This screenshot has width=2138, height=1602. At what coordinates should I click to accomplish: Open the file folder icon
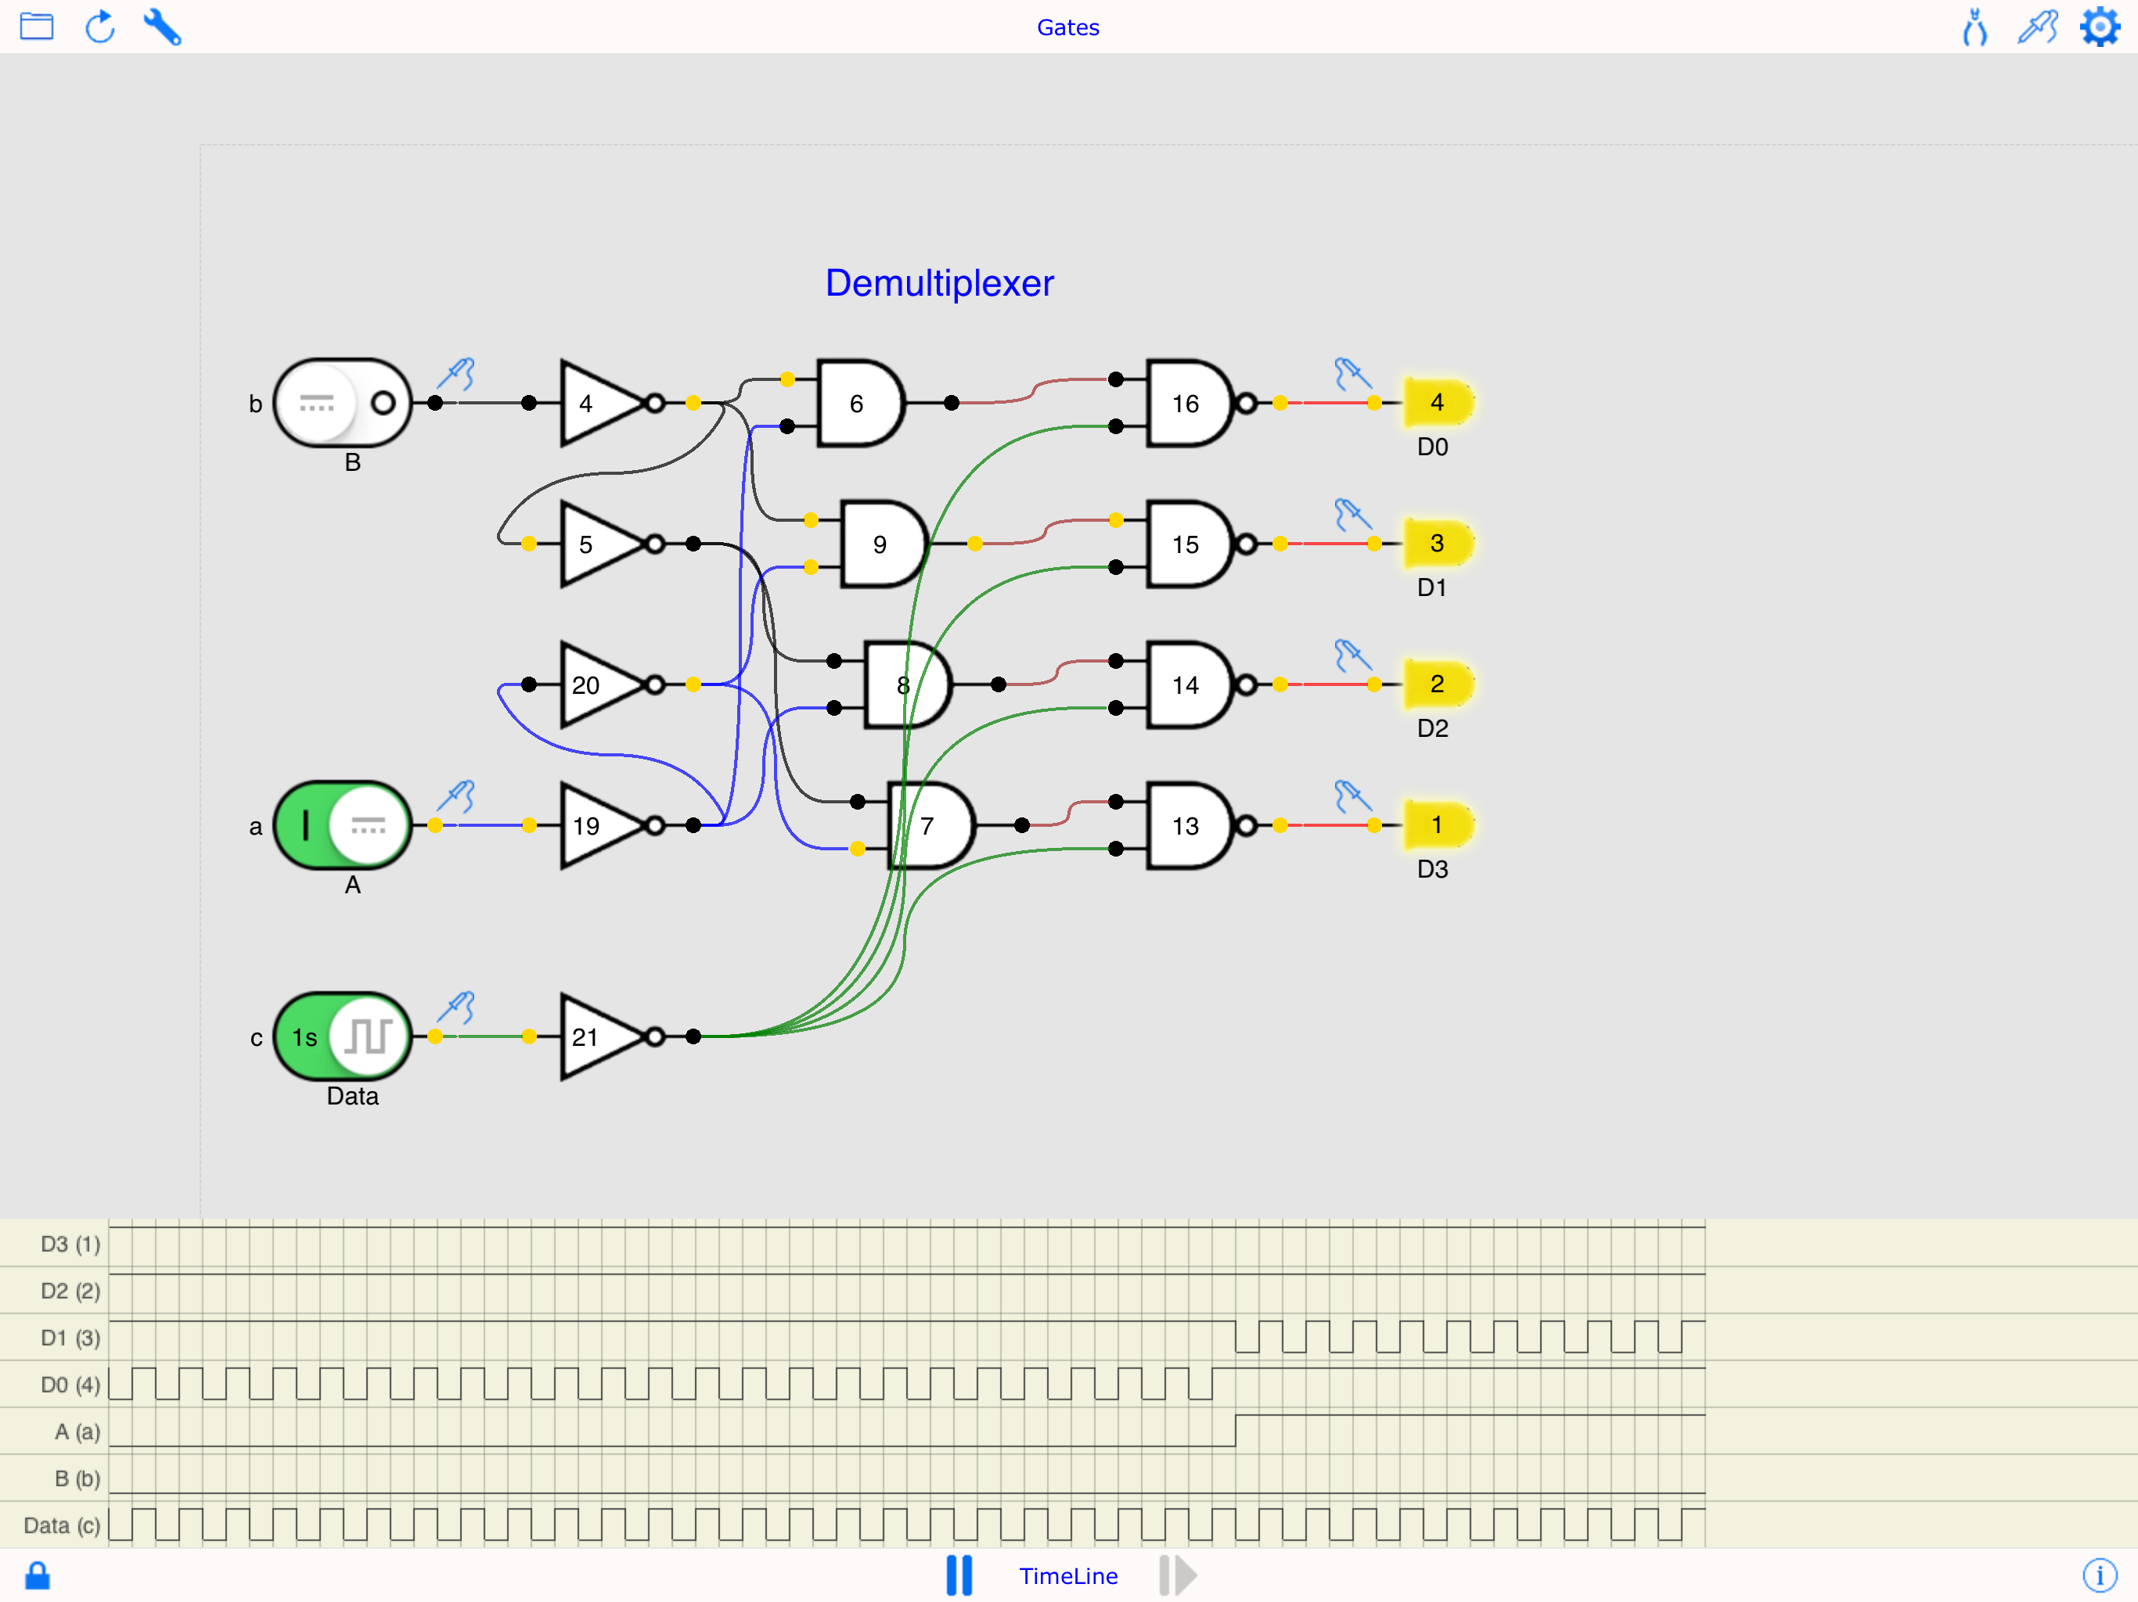coord(37,26)
